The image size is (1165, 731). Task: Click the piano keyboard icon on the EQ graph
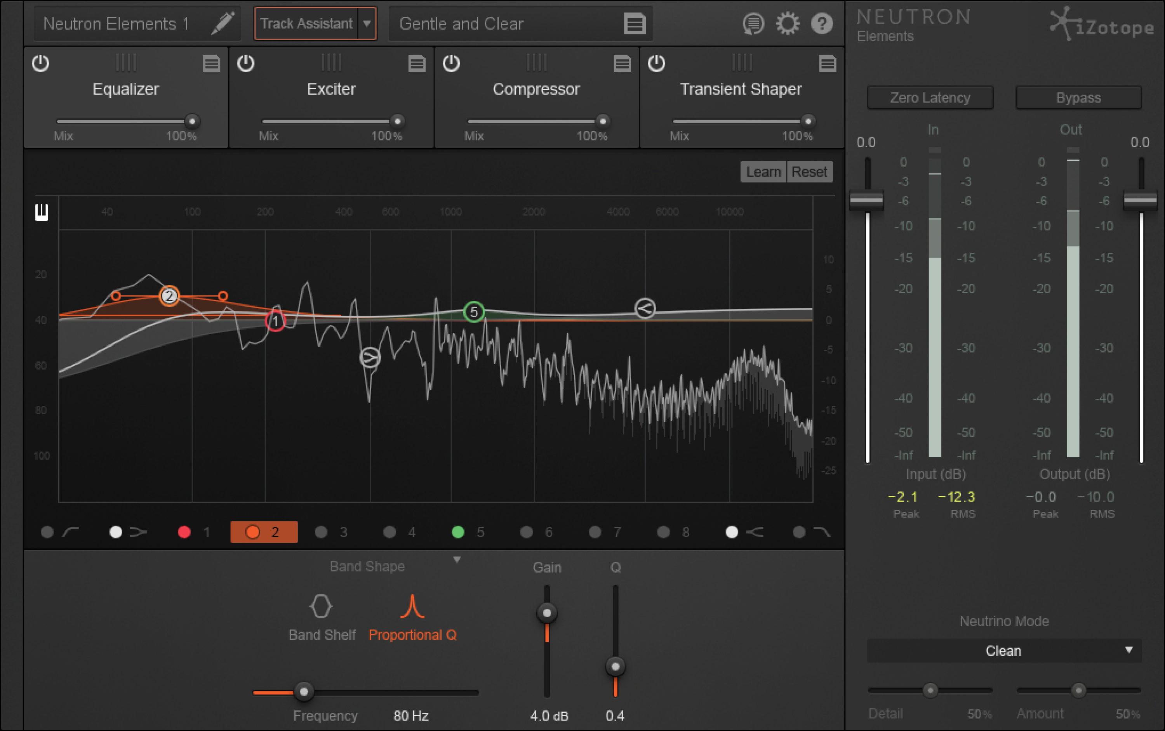pos(42,213)
